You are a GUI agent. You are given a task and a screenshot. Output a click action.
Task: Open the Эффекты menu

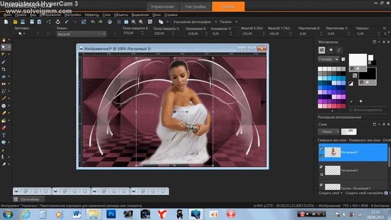[92, 15]
